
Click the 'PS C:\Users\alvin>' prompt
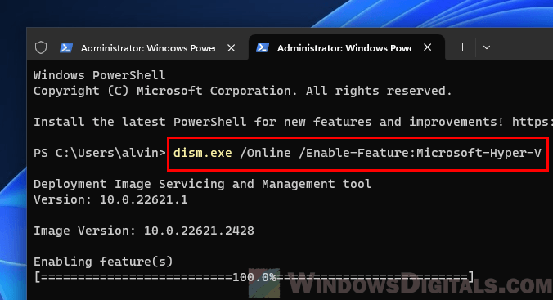100,153
